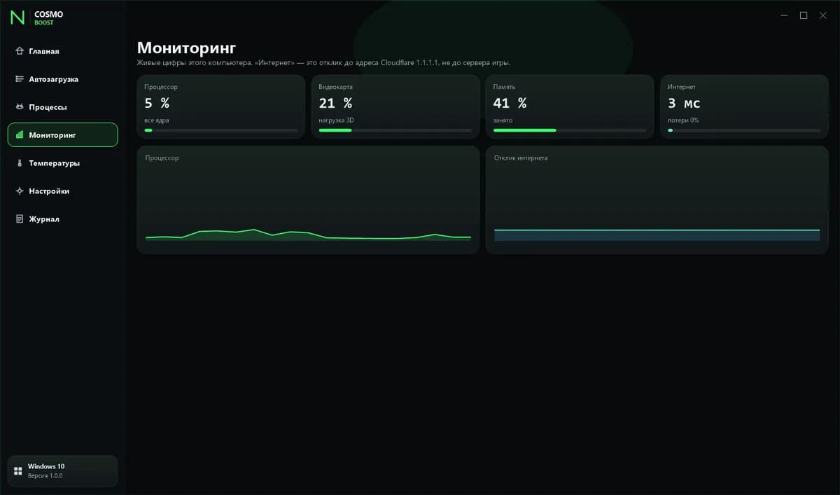This screenshot has width=840, height=495.
Task: Click the Интернет 3 мс card
Action: pos(745,106)
